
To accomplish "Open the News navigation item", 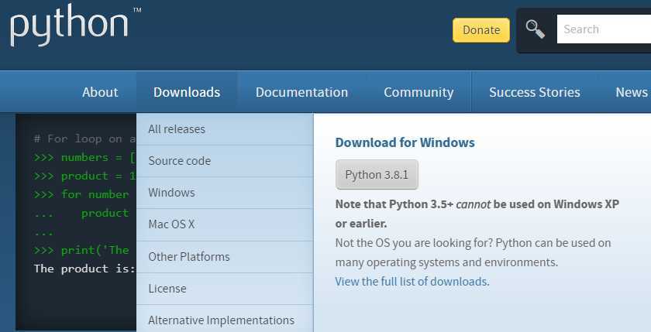I will click(x=631, y=92).
